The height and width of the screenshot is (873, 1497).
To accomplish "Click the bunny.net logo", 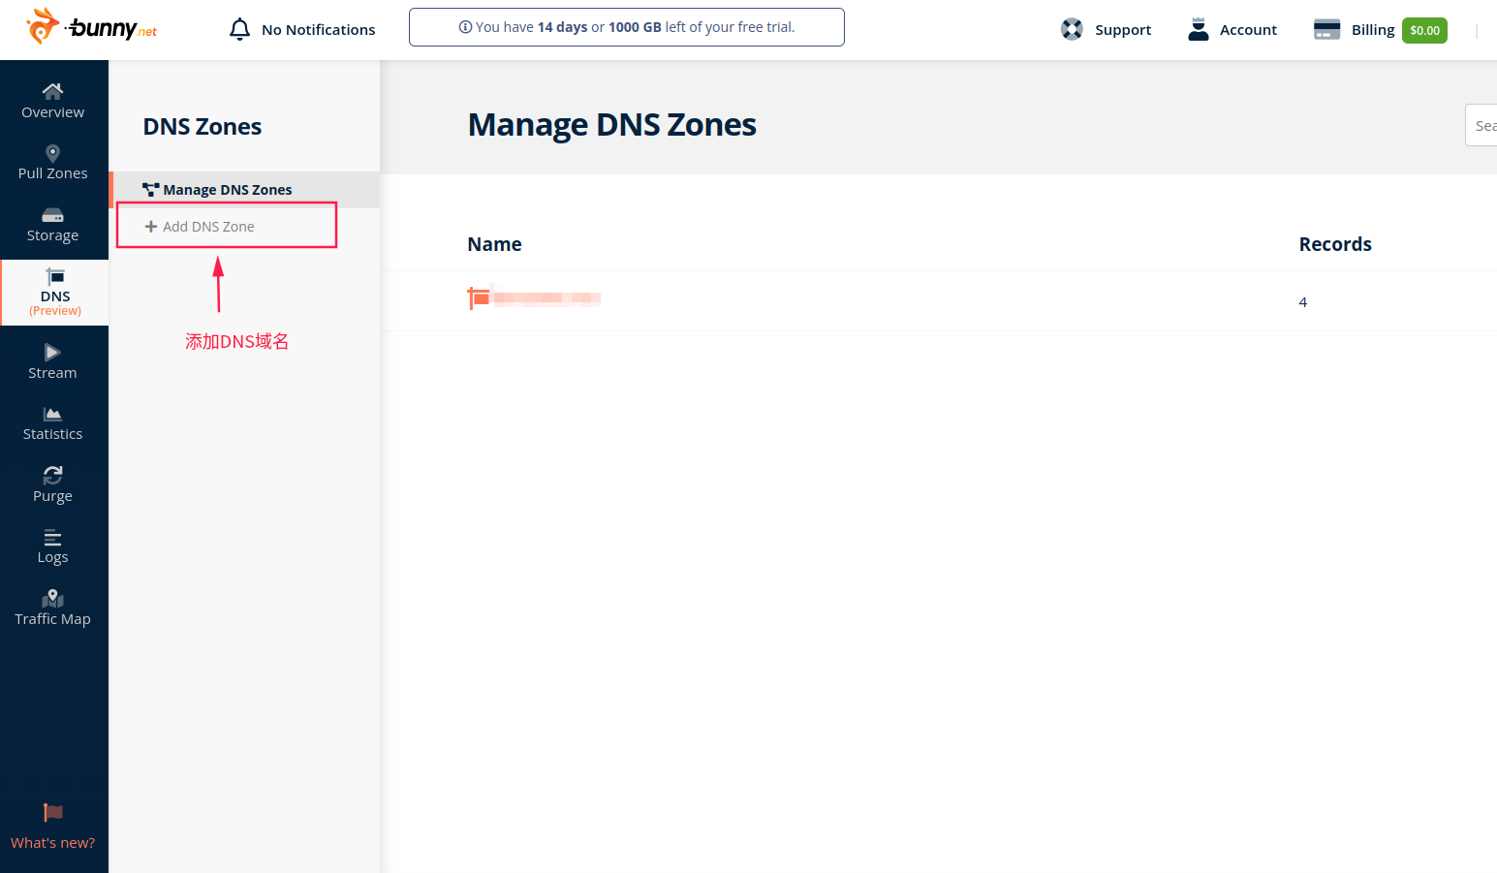I will pyautogui.click(x=92, y=27).
